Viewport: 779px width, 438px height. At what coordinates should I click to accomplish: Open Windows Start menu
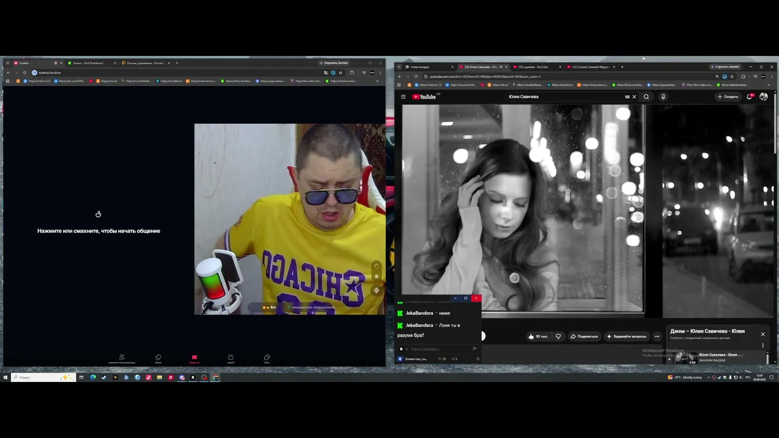tap(5, 377)
